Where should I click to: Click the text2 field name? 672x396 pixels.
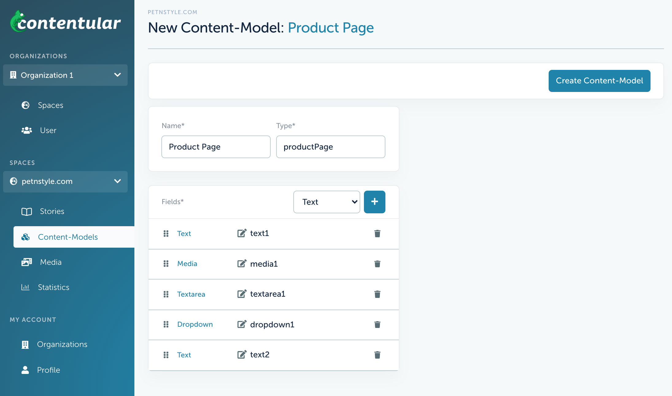pyautogui.click(x=260, y=355)
